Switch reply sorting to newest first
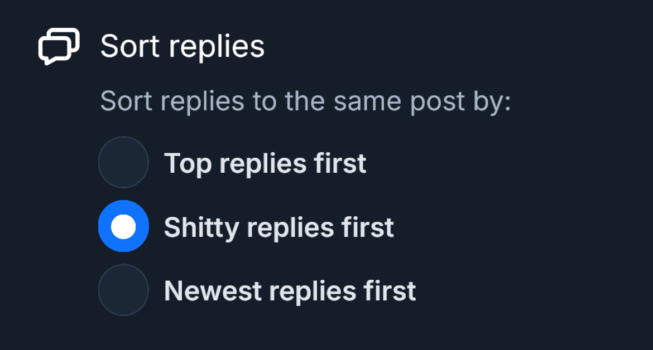 point(123,290)
